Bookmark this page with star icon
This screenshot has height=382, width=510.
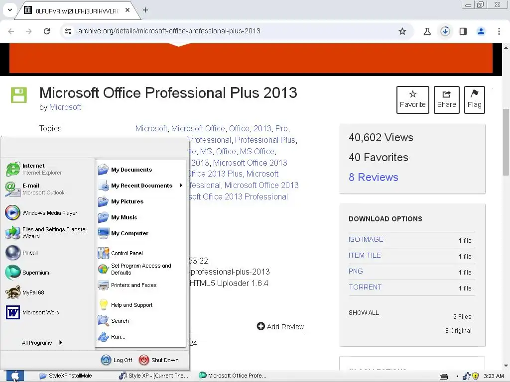tap(402, 31)
